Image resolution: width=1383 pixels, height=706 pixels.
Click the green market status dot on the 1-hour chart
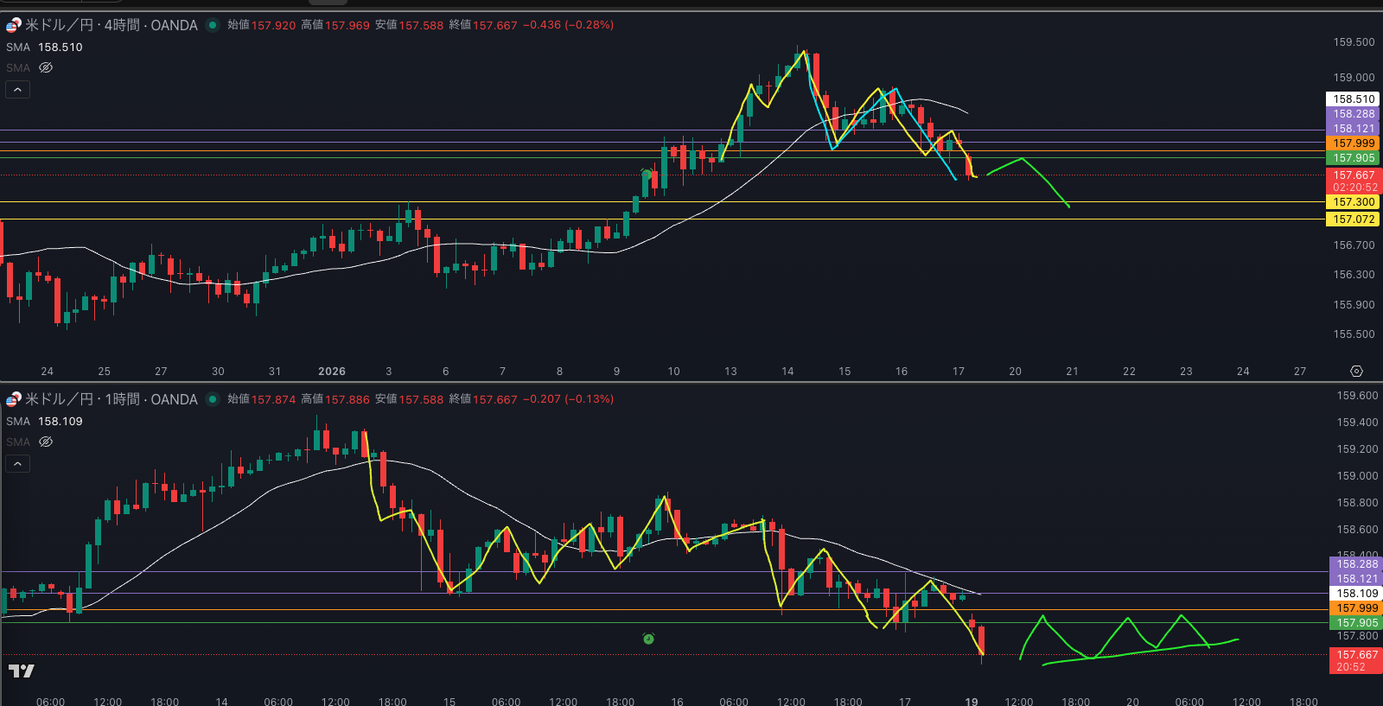tap(212, 399)
